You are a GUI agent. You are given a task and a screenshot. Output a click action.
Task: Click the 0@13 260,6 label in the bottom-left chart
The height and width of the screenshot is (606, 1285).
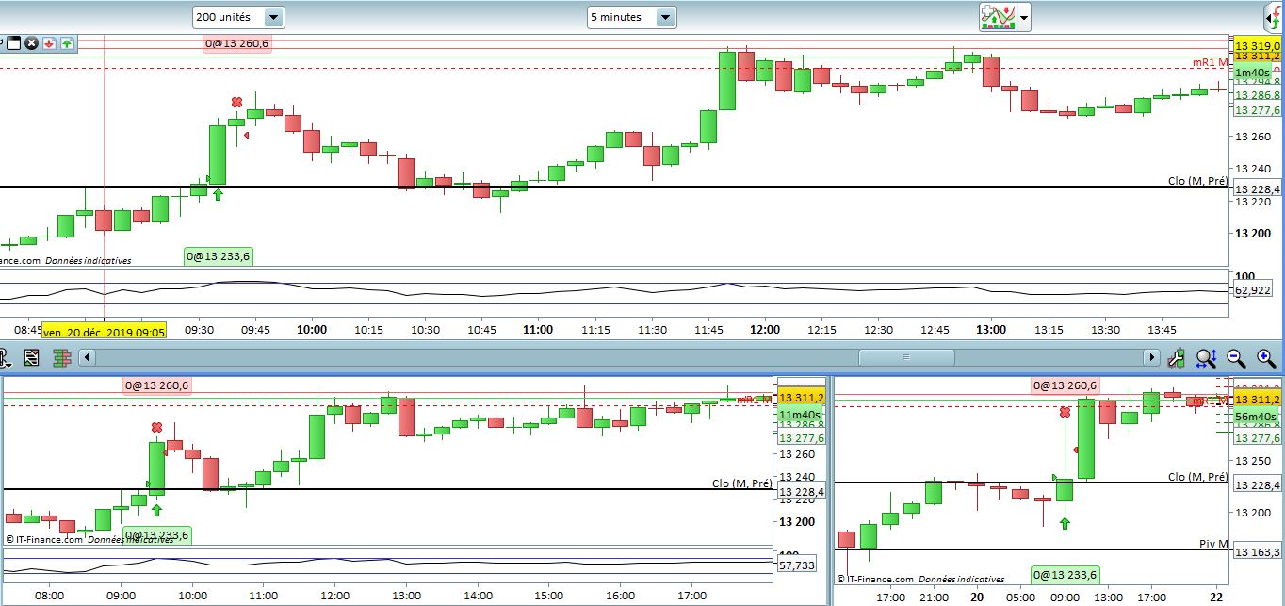(x=156, y=385)
